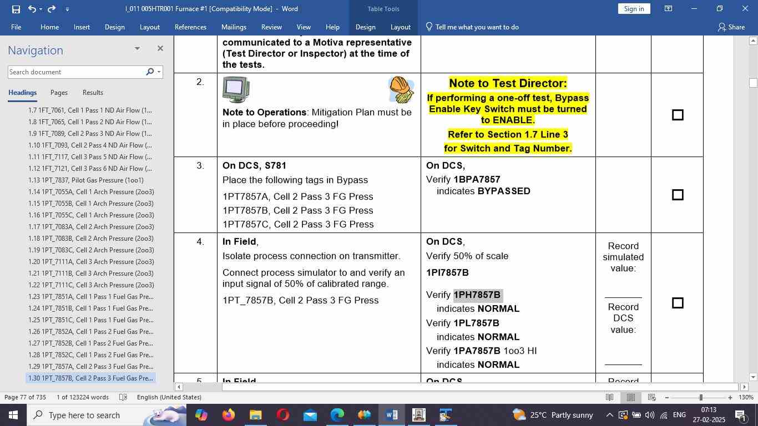Image resolution: width=758 pixels, height=426 pixels.
Task: Click the zoom out minus button
Action: click(x=666, y=398)
